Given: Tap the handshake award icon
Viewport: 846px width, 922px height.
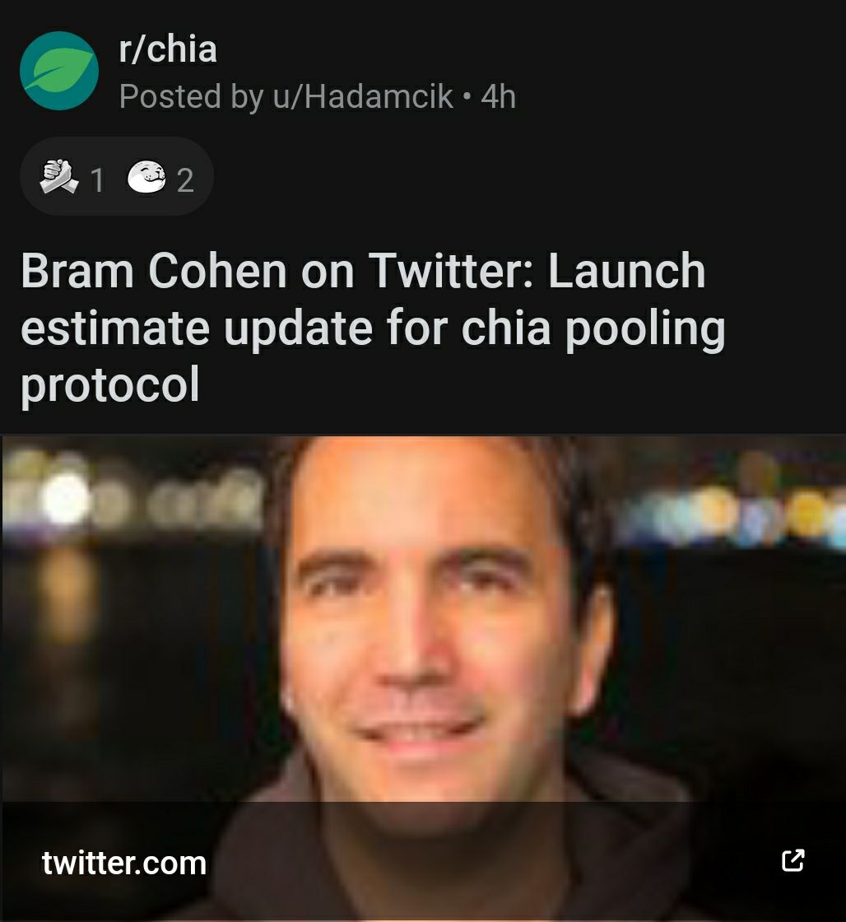Looking at the screenshot, I should 58,176.
